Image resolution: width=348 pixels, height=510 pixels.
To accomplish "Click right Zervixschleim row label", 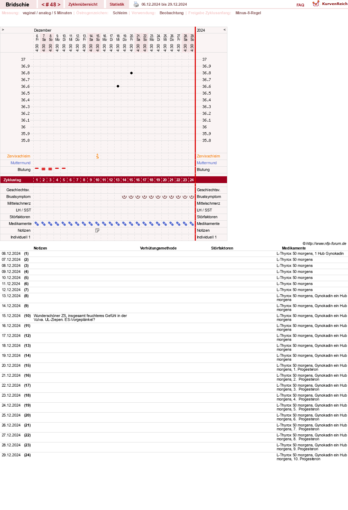I will pos(208,156).
